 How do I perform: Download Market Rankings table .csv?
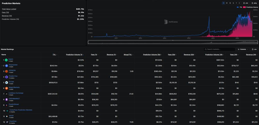click(x=254, y=49)
